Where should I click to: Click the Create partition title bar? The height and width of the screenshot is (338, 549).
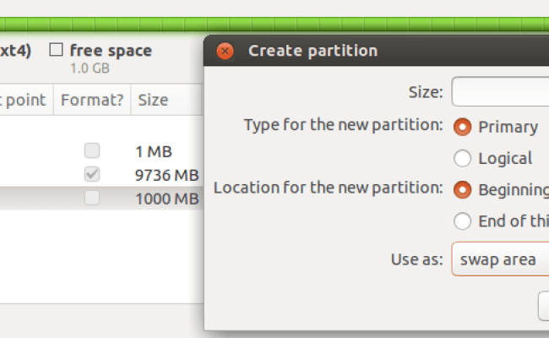(x=377, y=51)
